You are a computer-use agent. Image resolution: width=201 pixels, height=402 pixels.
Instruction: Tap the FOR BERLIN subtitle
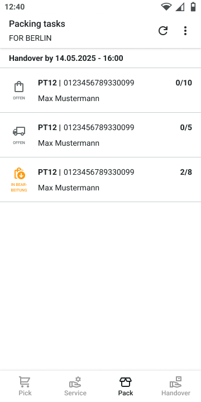[30, 38]
